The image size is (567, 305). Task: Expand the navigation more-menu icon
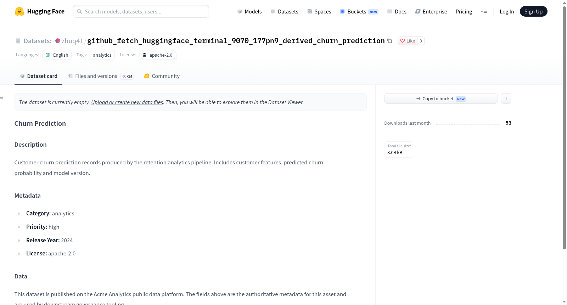(484, 11)
